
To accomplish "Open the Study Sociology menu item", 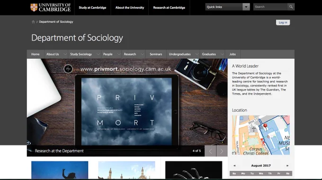I will click(81, 54).
